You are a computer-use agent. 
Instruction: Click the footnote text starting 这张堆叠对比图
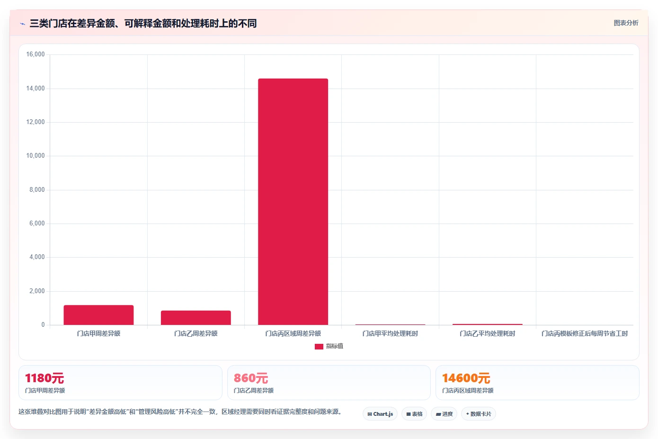click(181, 412)
